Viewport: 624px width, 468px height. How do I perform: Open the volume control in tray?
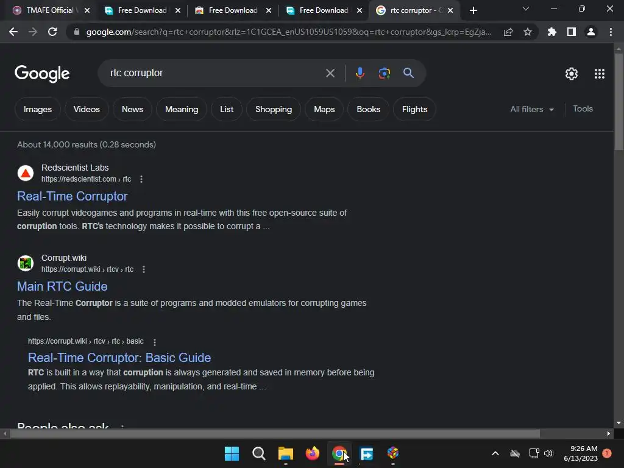tap(548, 453)
